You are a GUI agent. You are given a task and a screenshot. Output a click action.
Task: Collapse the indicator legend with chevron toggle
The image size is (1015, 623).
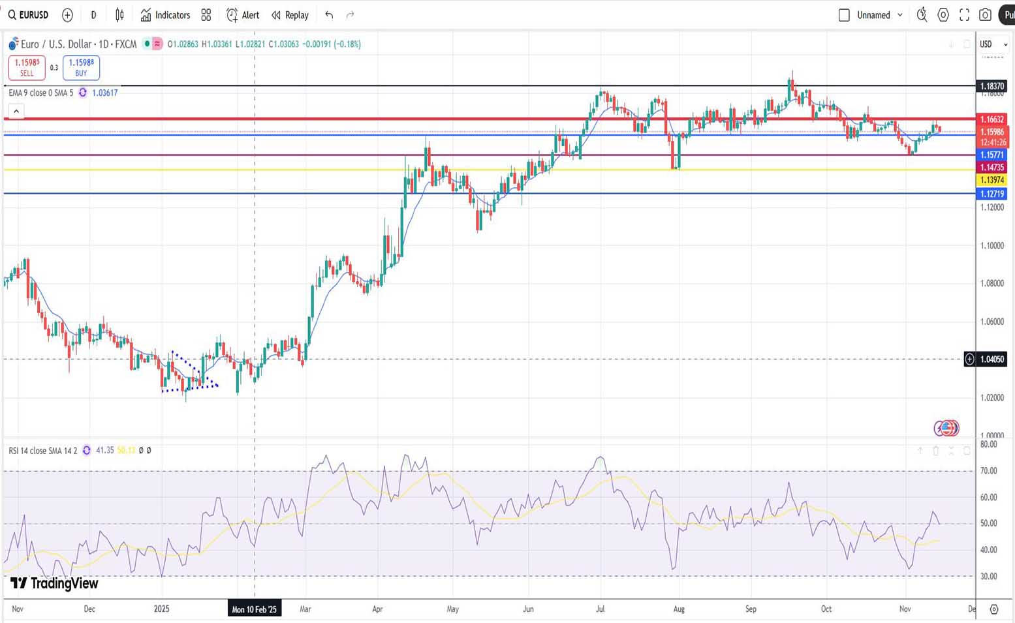(16, 112)
